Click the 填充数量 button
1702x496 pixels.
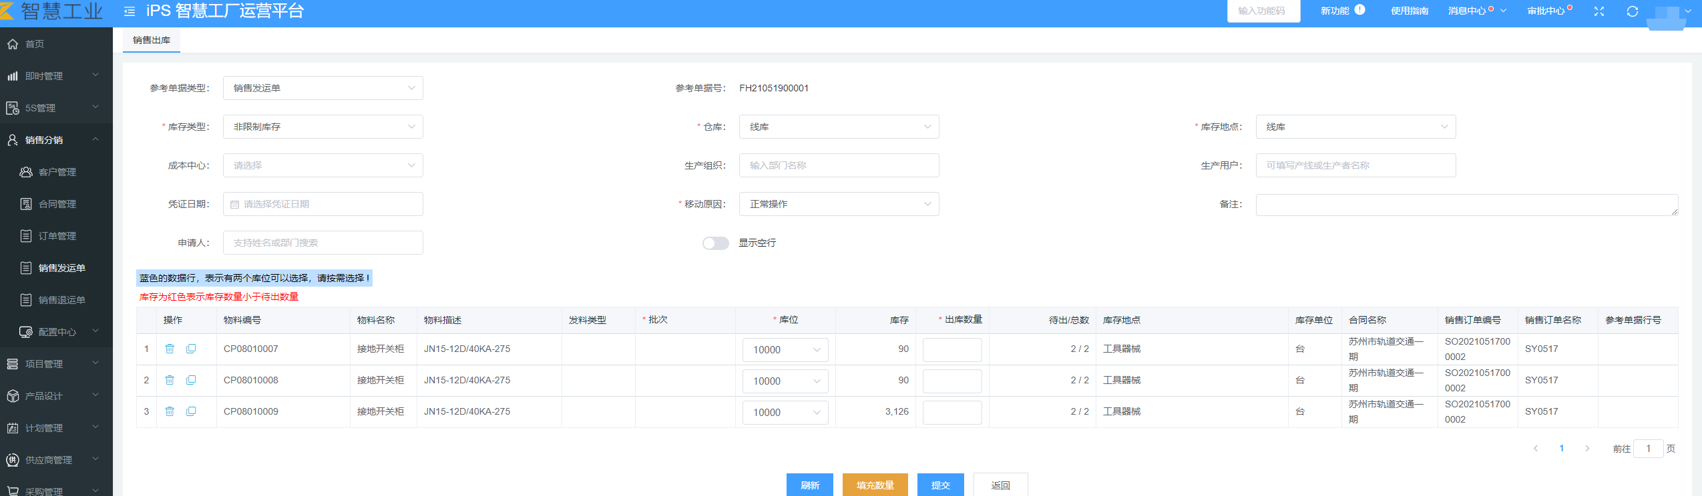pyautogui.click(x=875, y=485)
